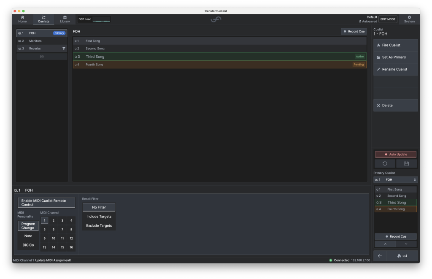Select First Song in the primary cuelist panel
432x279 pixels.
(395, 190)
